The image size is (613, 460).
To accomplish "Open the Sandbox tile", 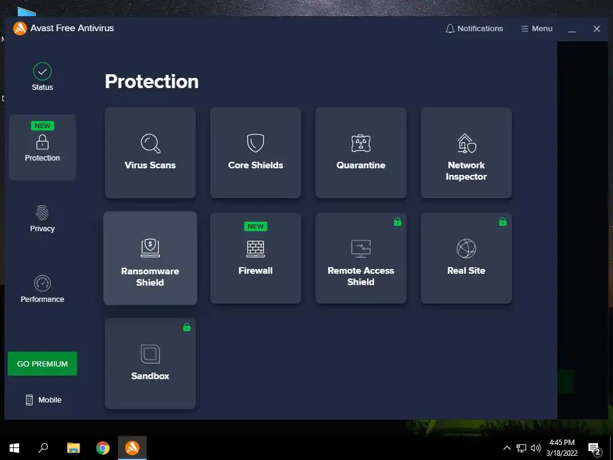I will pyautogui.click(x=150, y=364).
